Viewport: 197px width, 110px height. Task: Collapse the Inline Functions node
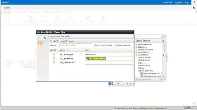click(136, 57)
